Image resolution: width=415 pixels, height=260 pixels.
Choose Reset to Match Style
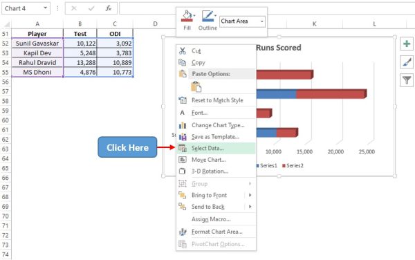coord(216,100)
